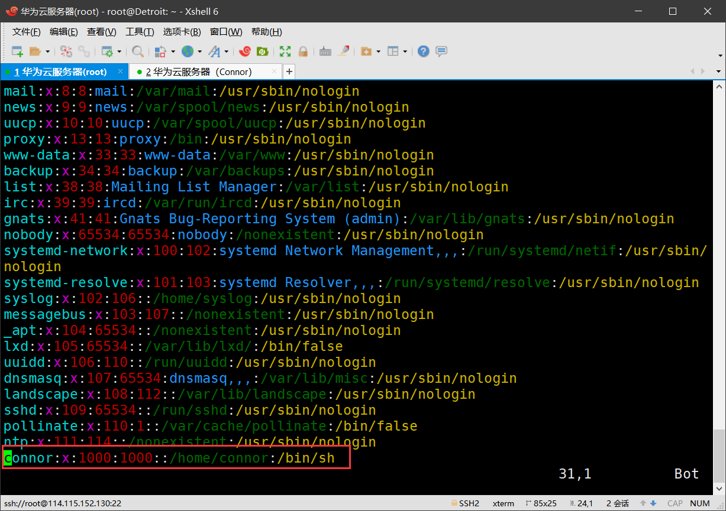The image size is (726, 511).
Task: Expand the Encoding dropdown arrow
Action: pyautogui.click(x=199, y=51)
